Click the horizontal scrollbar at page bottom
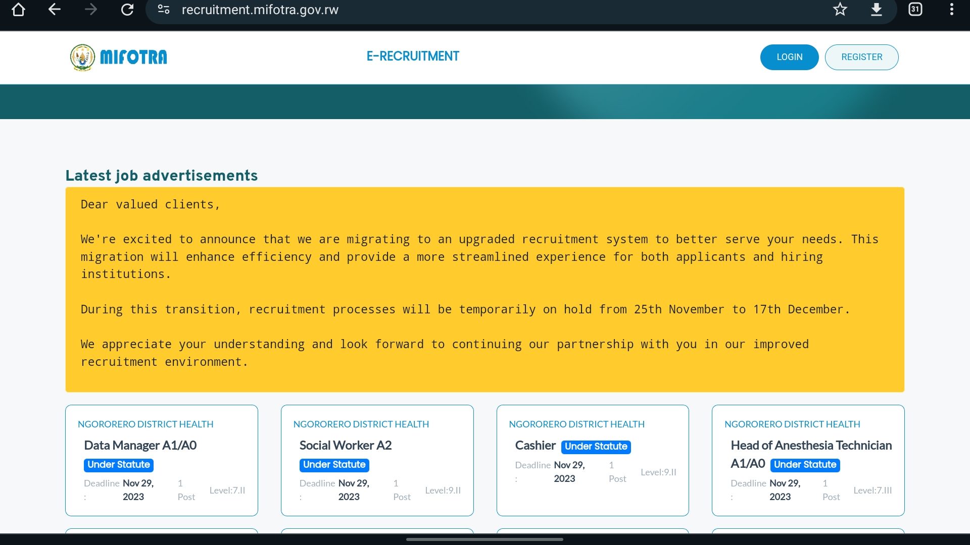Image resolution: width=970 pixels, height=545 pixels. click(484, 539)
